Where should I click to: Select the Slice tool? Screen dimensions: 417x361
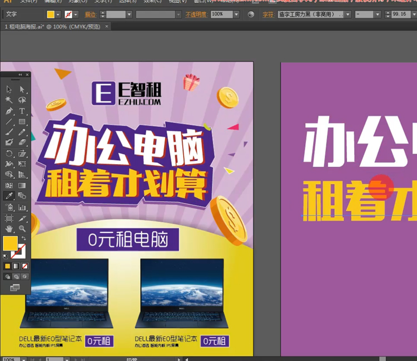click(x=22, y=219)
